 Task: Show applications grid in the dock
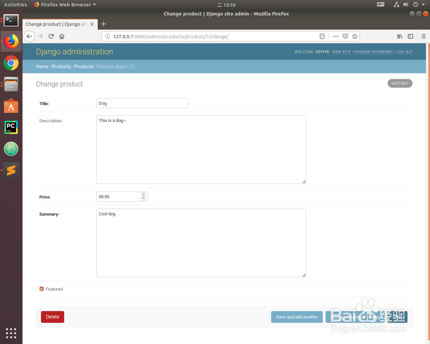click(x=11, y=333)
